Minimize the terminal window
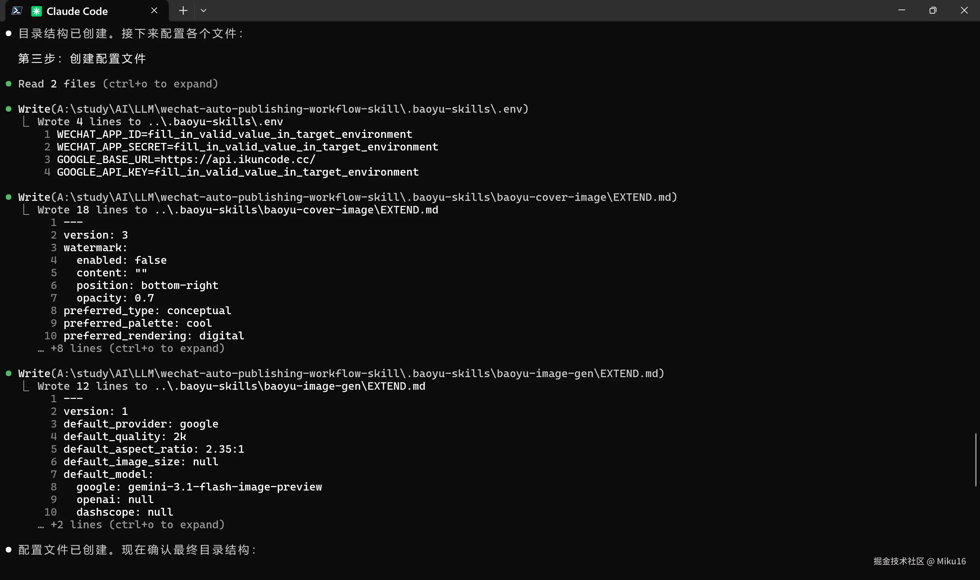This screenshot has width=980, height=580. pos(901,10)
